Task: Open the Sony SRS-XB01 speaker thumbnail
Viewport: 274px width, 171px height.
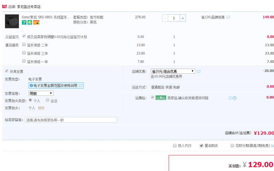Action: point(12,21)
